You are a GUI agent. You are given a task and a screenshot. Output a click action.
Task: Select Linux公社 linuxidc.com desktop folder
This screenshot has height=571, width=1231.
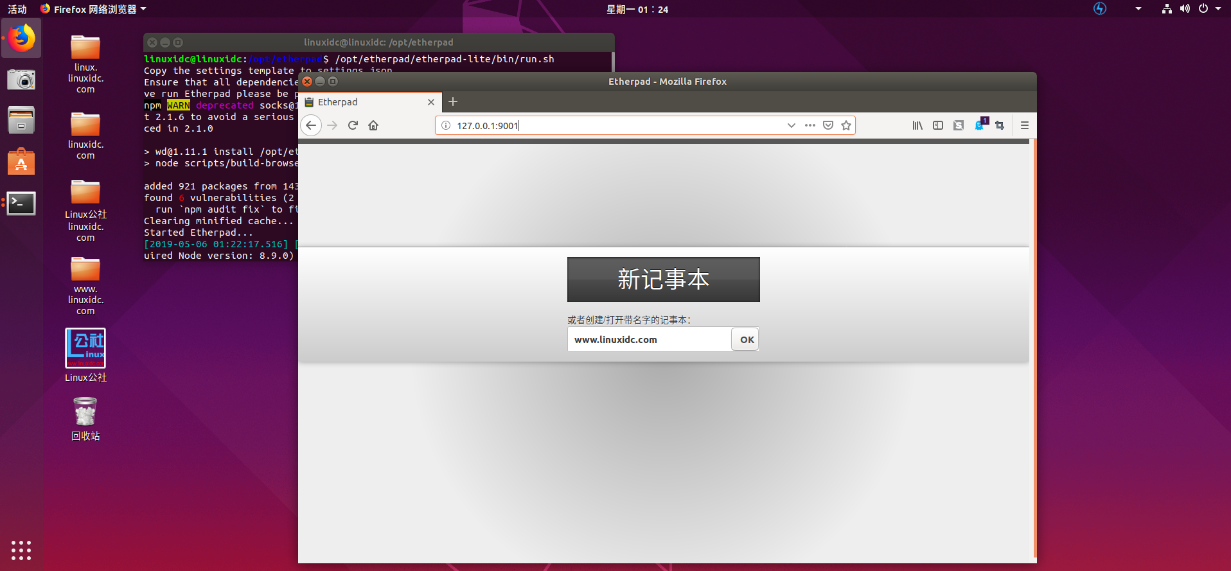[85, 211]
